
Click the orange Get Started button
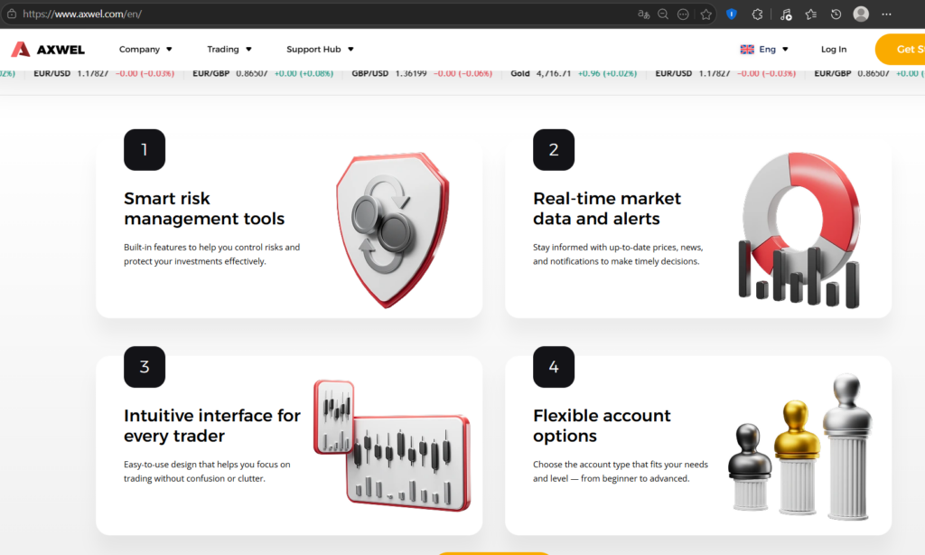click(x=901, y=49)
